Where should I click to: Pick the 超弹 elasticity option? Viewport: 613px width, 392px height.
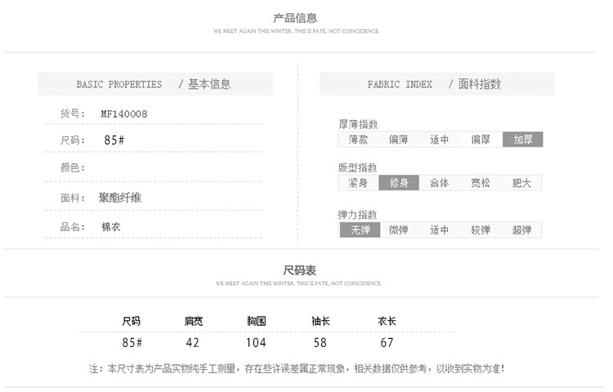521,230
